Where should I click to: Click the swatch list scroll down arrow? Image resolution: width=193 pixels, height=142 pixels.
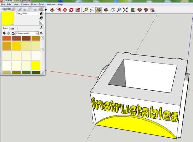[42, 72]
